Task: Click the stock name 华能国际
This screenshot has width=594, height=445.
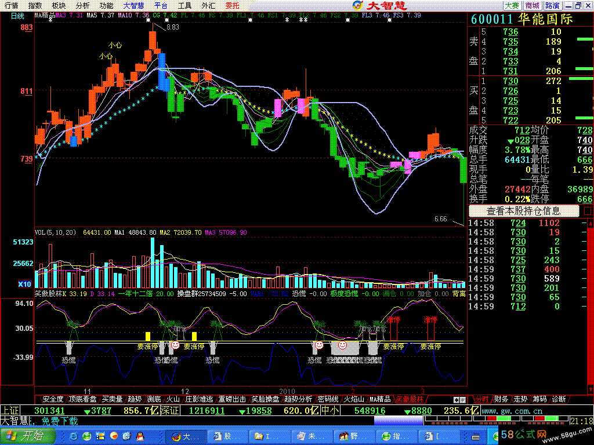Action: (545, 19)
